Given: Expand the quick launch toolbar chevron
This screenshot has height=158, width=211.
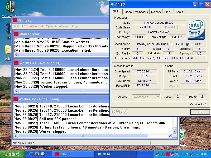Looking at the screenshot, I should tap(49, 153).
